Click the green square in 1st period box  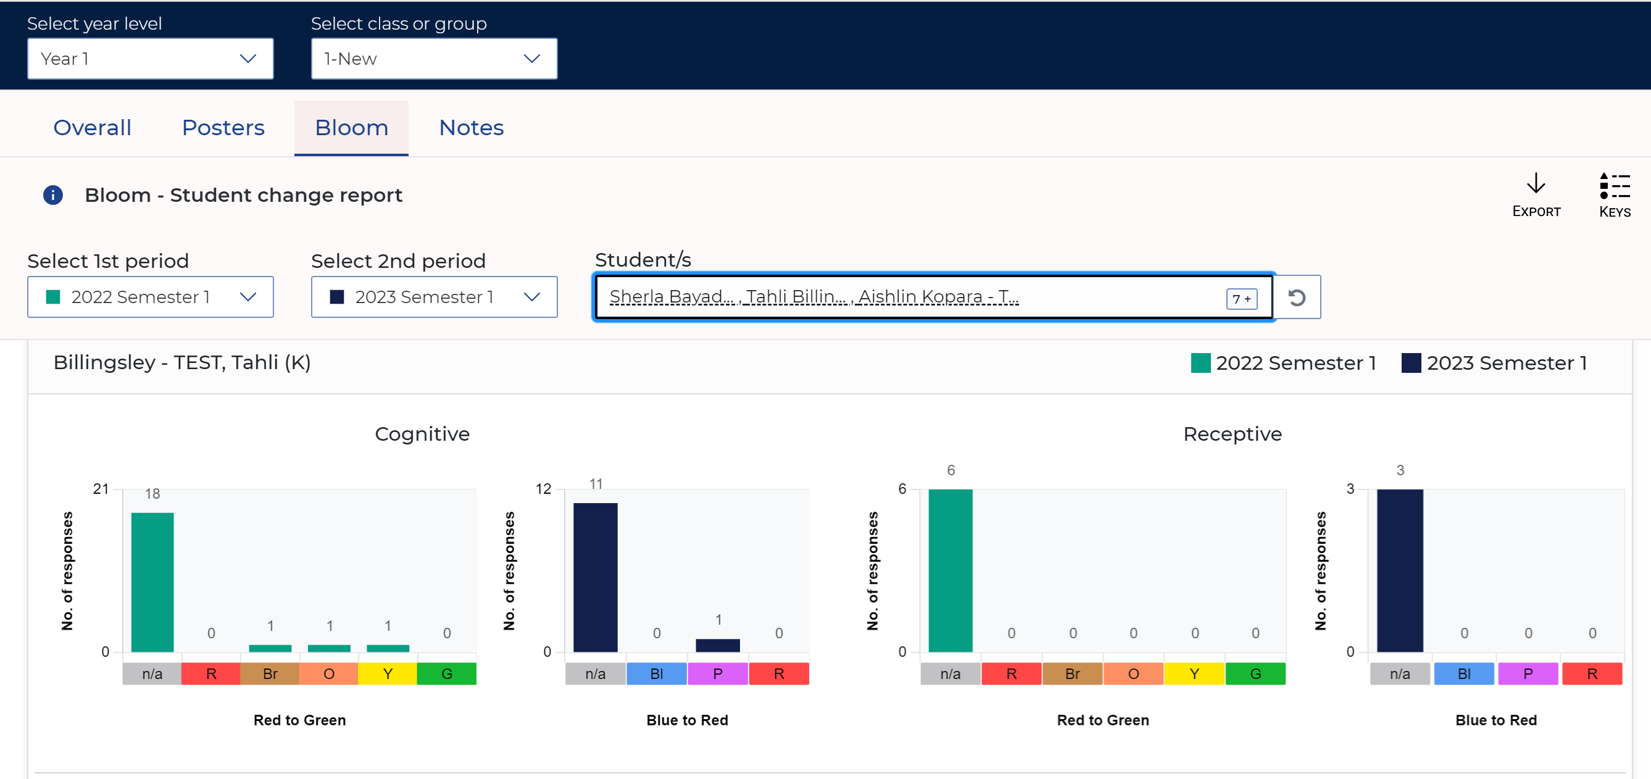click(x=53, y=297)
